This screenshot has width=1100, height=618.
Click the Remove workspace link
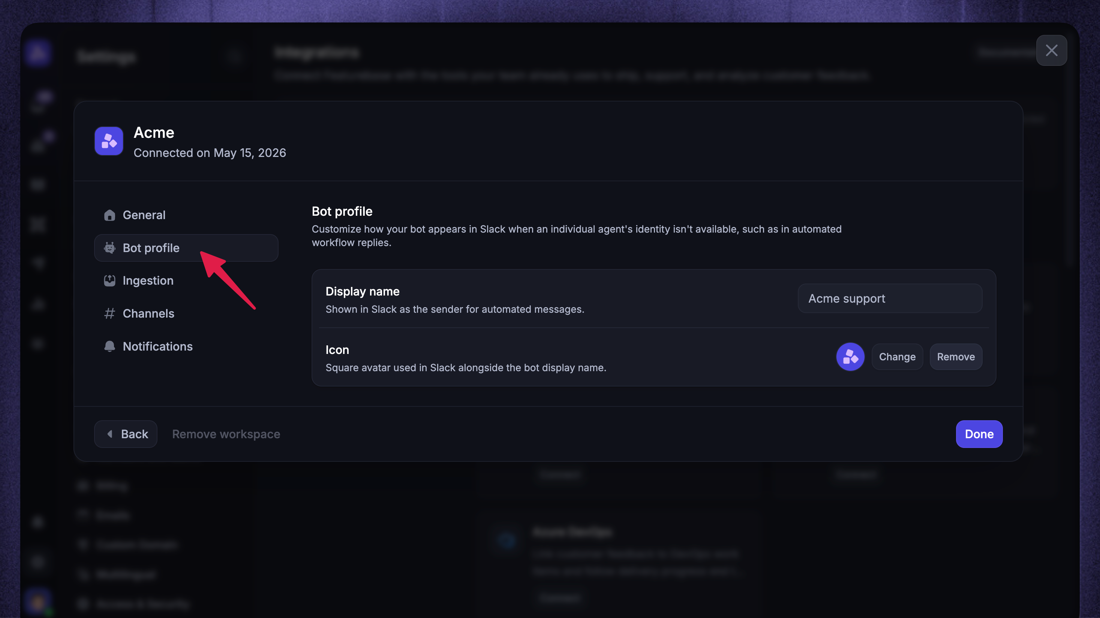226,434
